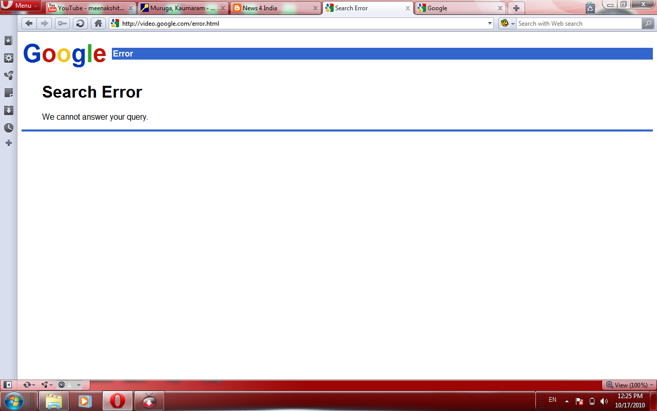Screen dimensions: 657x411
Task: Click the Search Error heading
Action: tap(92, 92)
